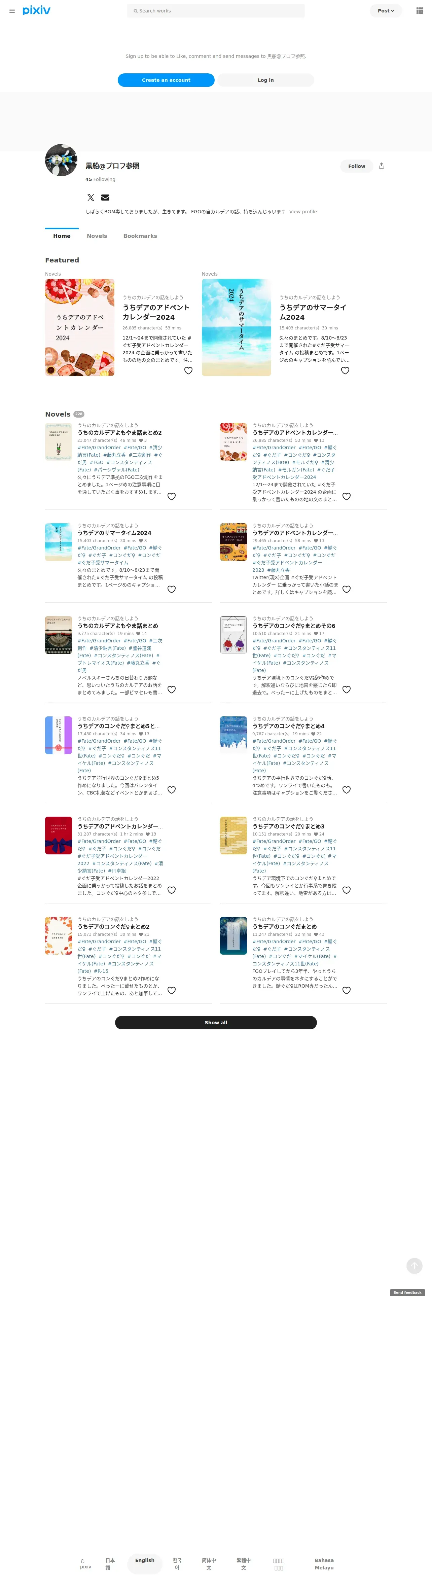Like featured うちデアのサマータイム2024 novel
Image resolution: width=432 pixels, height=1596 pixels.
coord(345,370)
